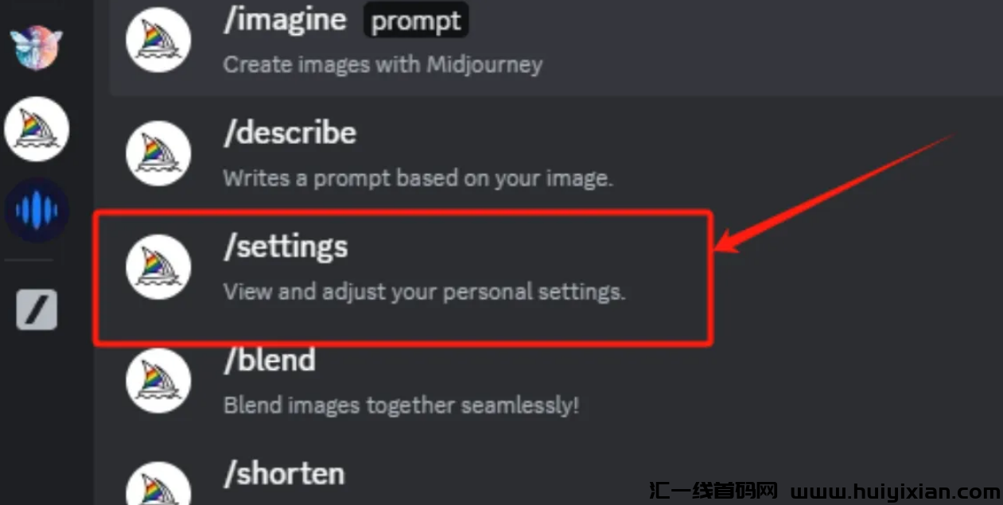
Task: Click the Midjourney avatar beside /imagine
Action: pos(158,40)
